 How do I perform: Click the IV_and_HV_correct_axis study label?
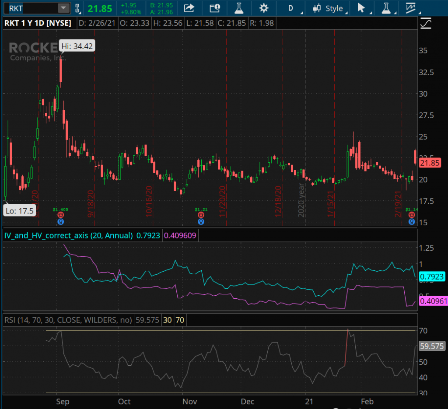coord(69,235)
